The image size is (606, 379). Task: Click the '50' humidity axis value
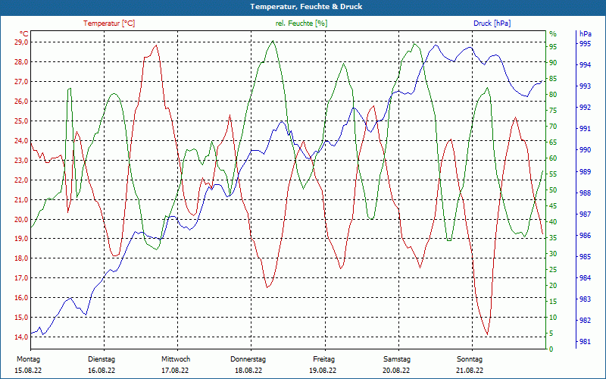click(x=553, y=190)
